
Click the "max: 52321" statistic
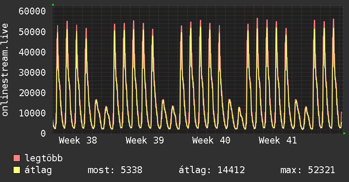[307, 170]
